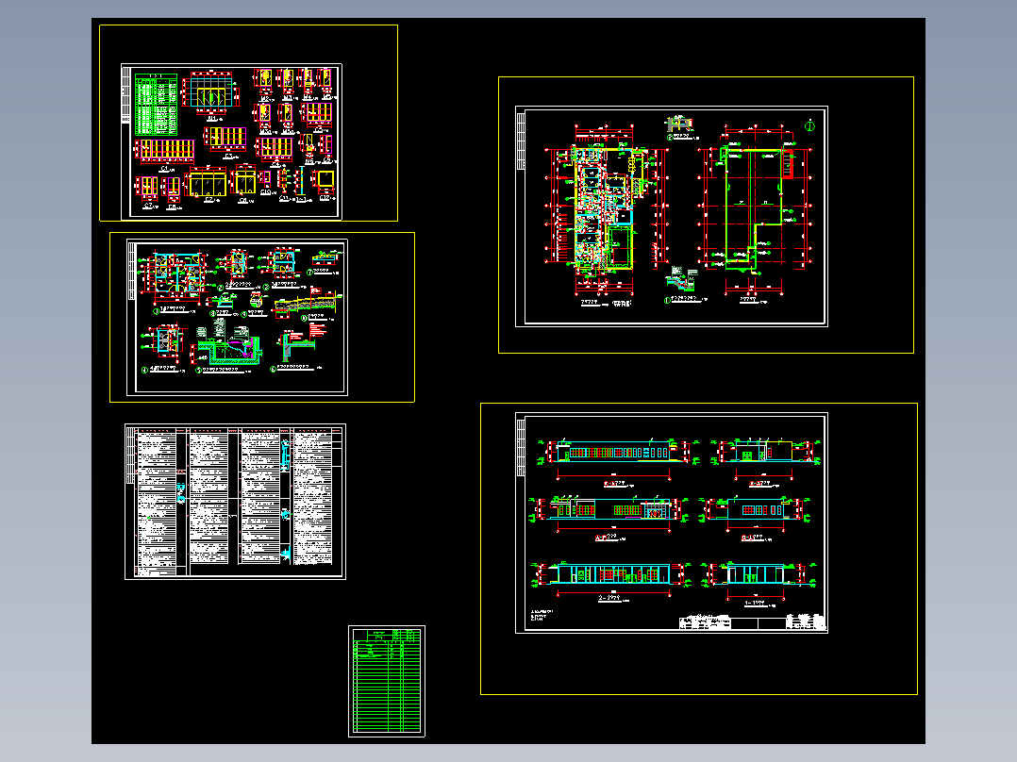Select the sloped ramp section detail
The height and width of the screenshot is (762, 1017).
308,302
